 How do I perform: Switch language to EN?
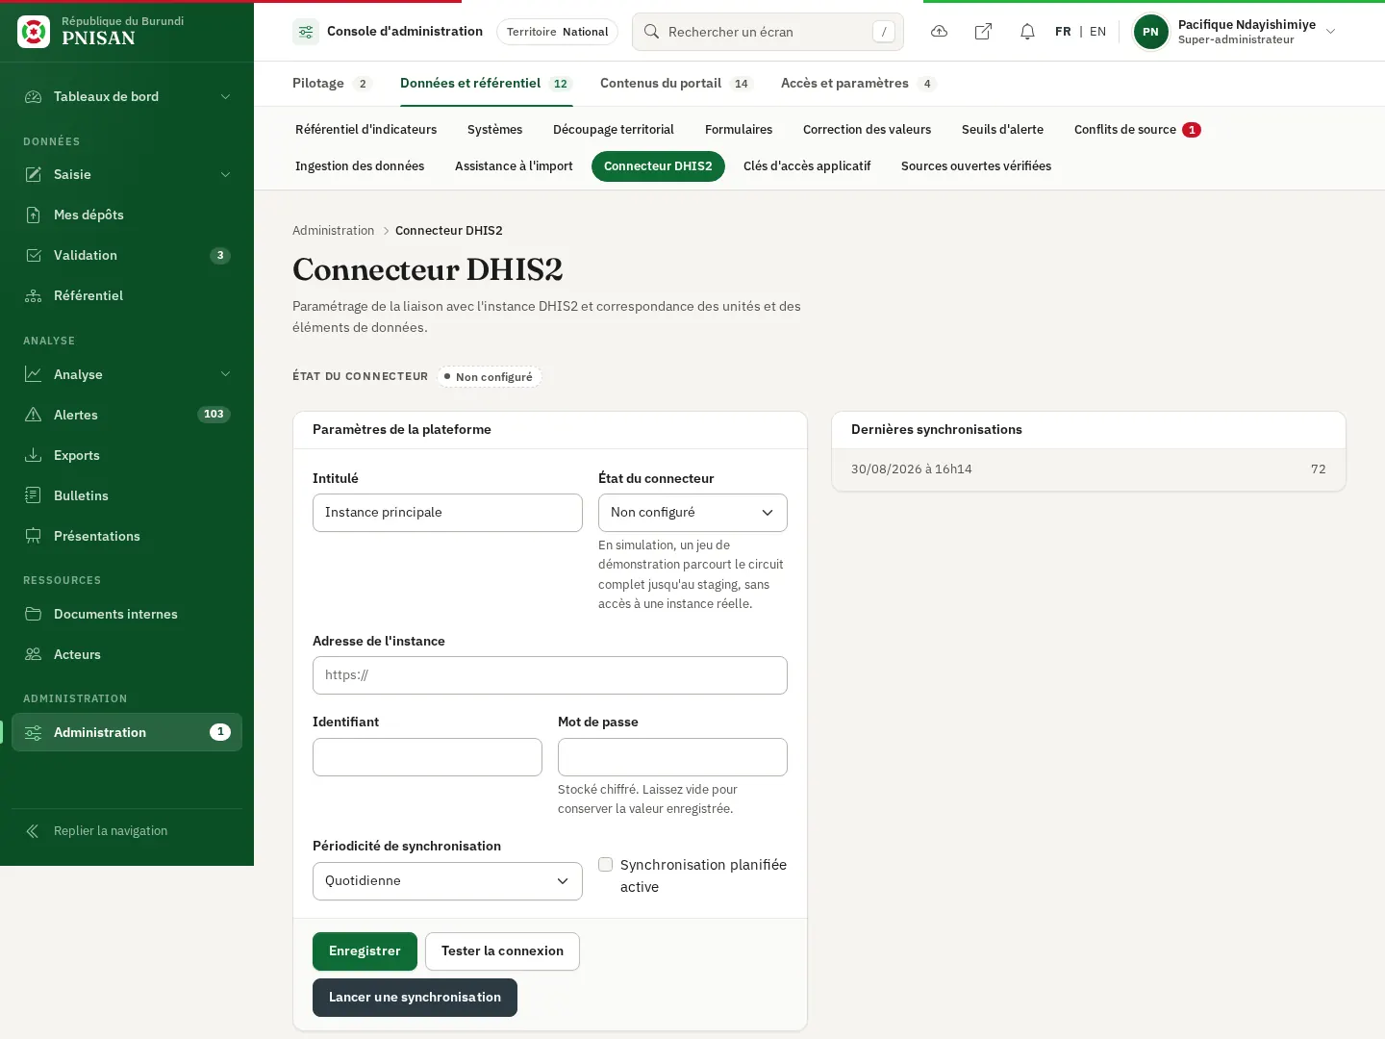click(1097, 32)
